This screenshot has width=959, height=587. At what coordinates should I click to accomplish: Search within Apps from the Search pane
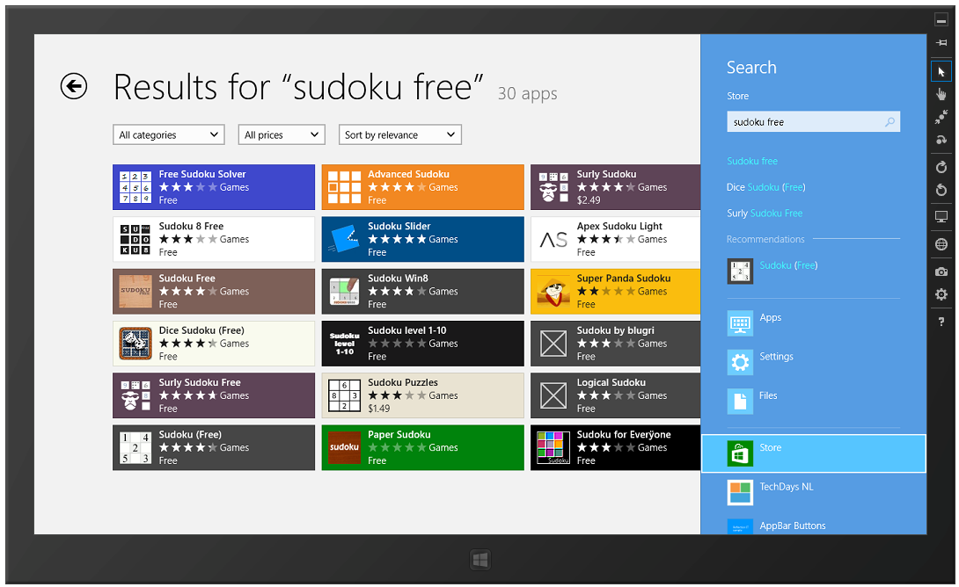coord(814,323)
